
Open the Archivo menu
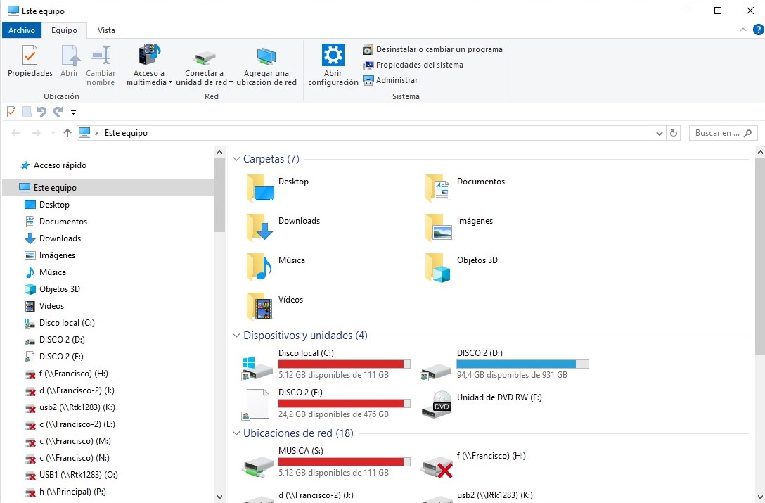point(22,30)
